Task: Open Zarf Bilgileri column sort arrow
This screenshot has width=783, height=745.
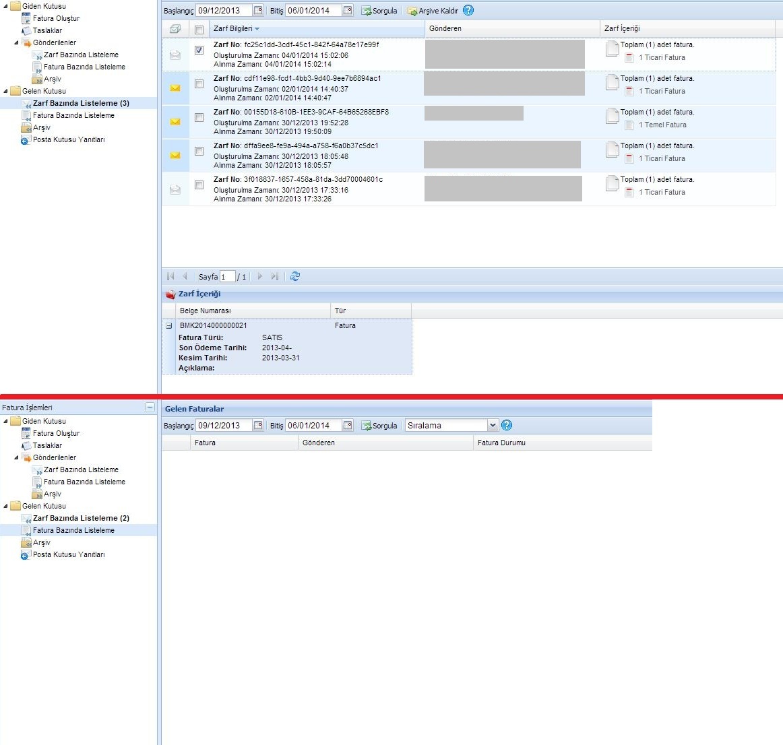Action: (257, 29)
